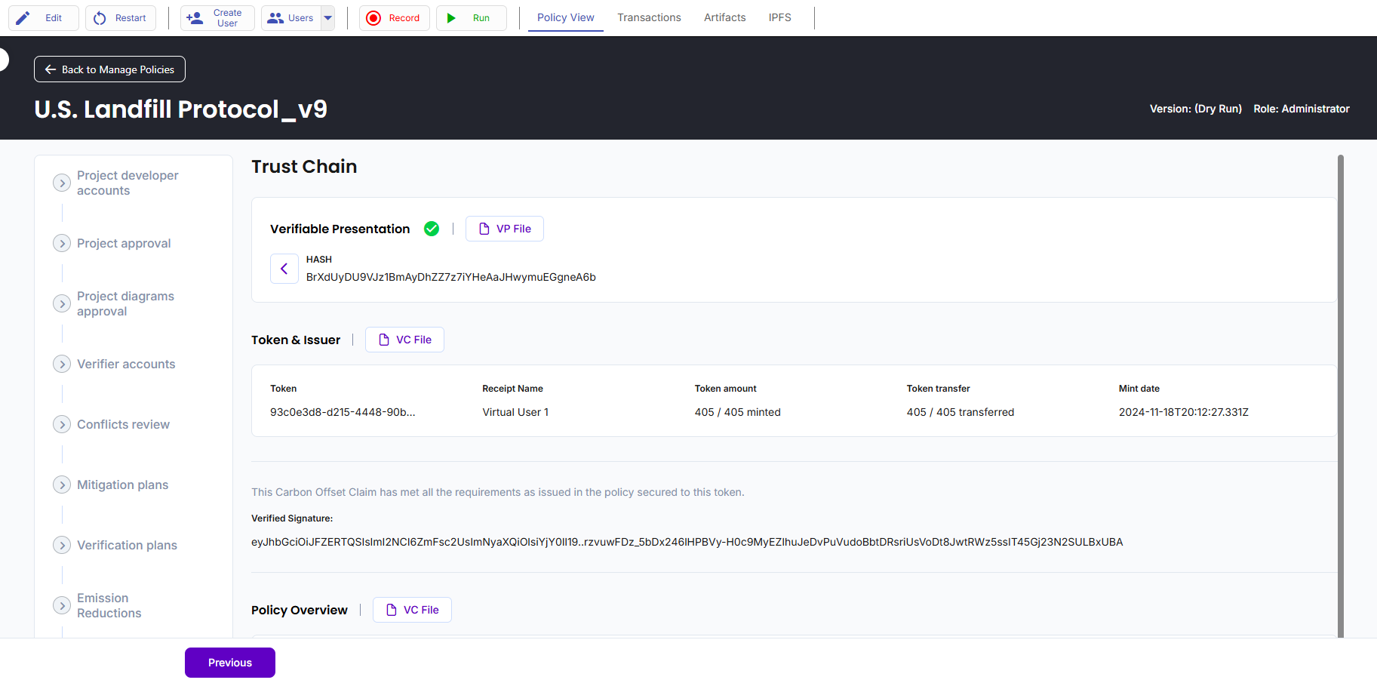The width and height of the screenshot is (1377, 683).
Task: Open the Policy Overview VC File
Action: (413, 610)
